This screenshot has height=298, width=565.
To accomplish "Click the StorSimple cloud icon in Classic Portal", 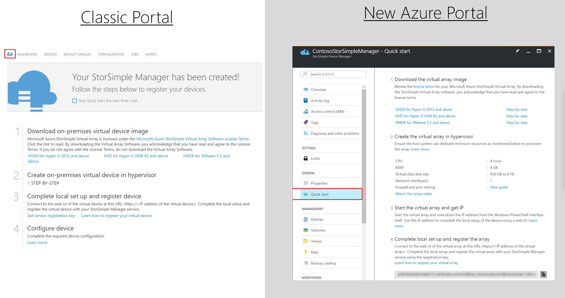I will click(10, 54).
